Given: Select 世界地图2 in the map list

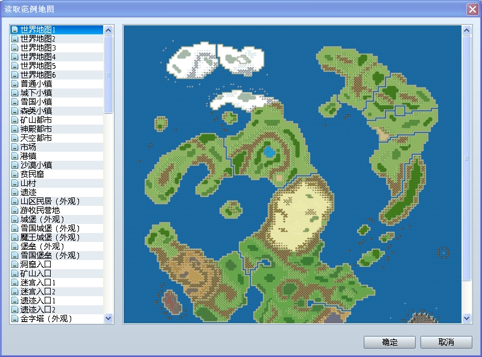Looking at the screenshot, I should click(57, 39).
